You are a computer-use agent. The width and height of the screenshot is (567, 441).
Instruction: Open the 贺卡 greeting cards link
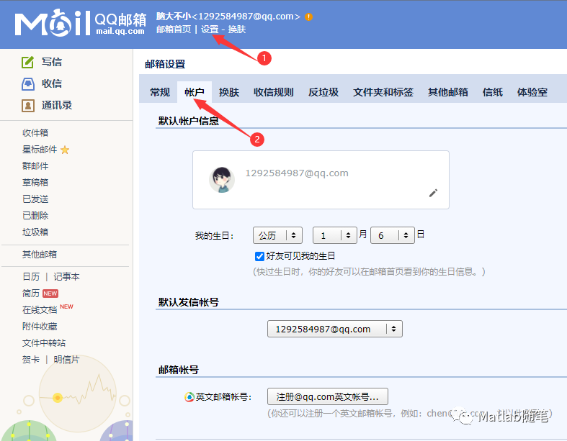click(31, 360)
